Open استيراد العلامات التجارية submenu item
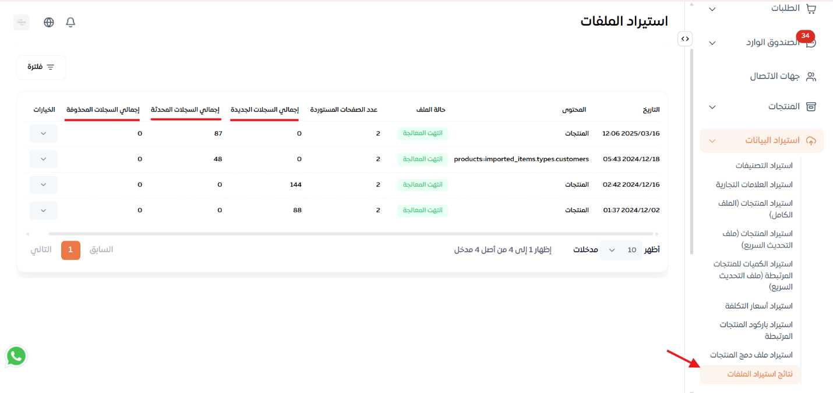Viewport: 833px width, 393px height. click(x=754, y=184)
